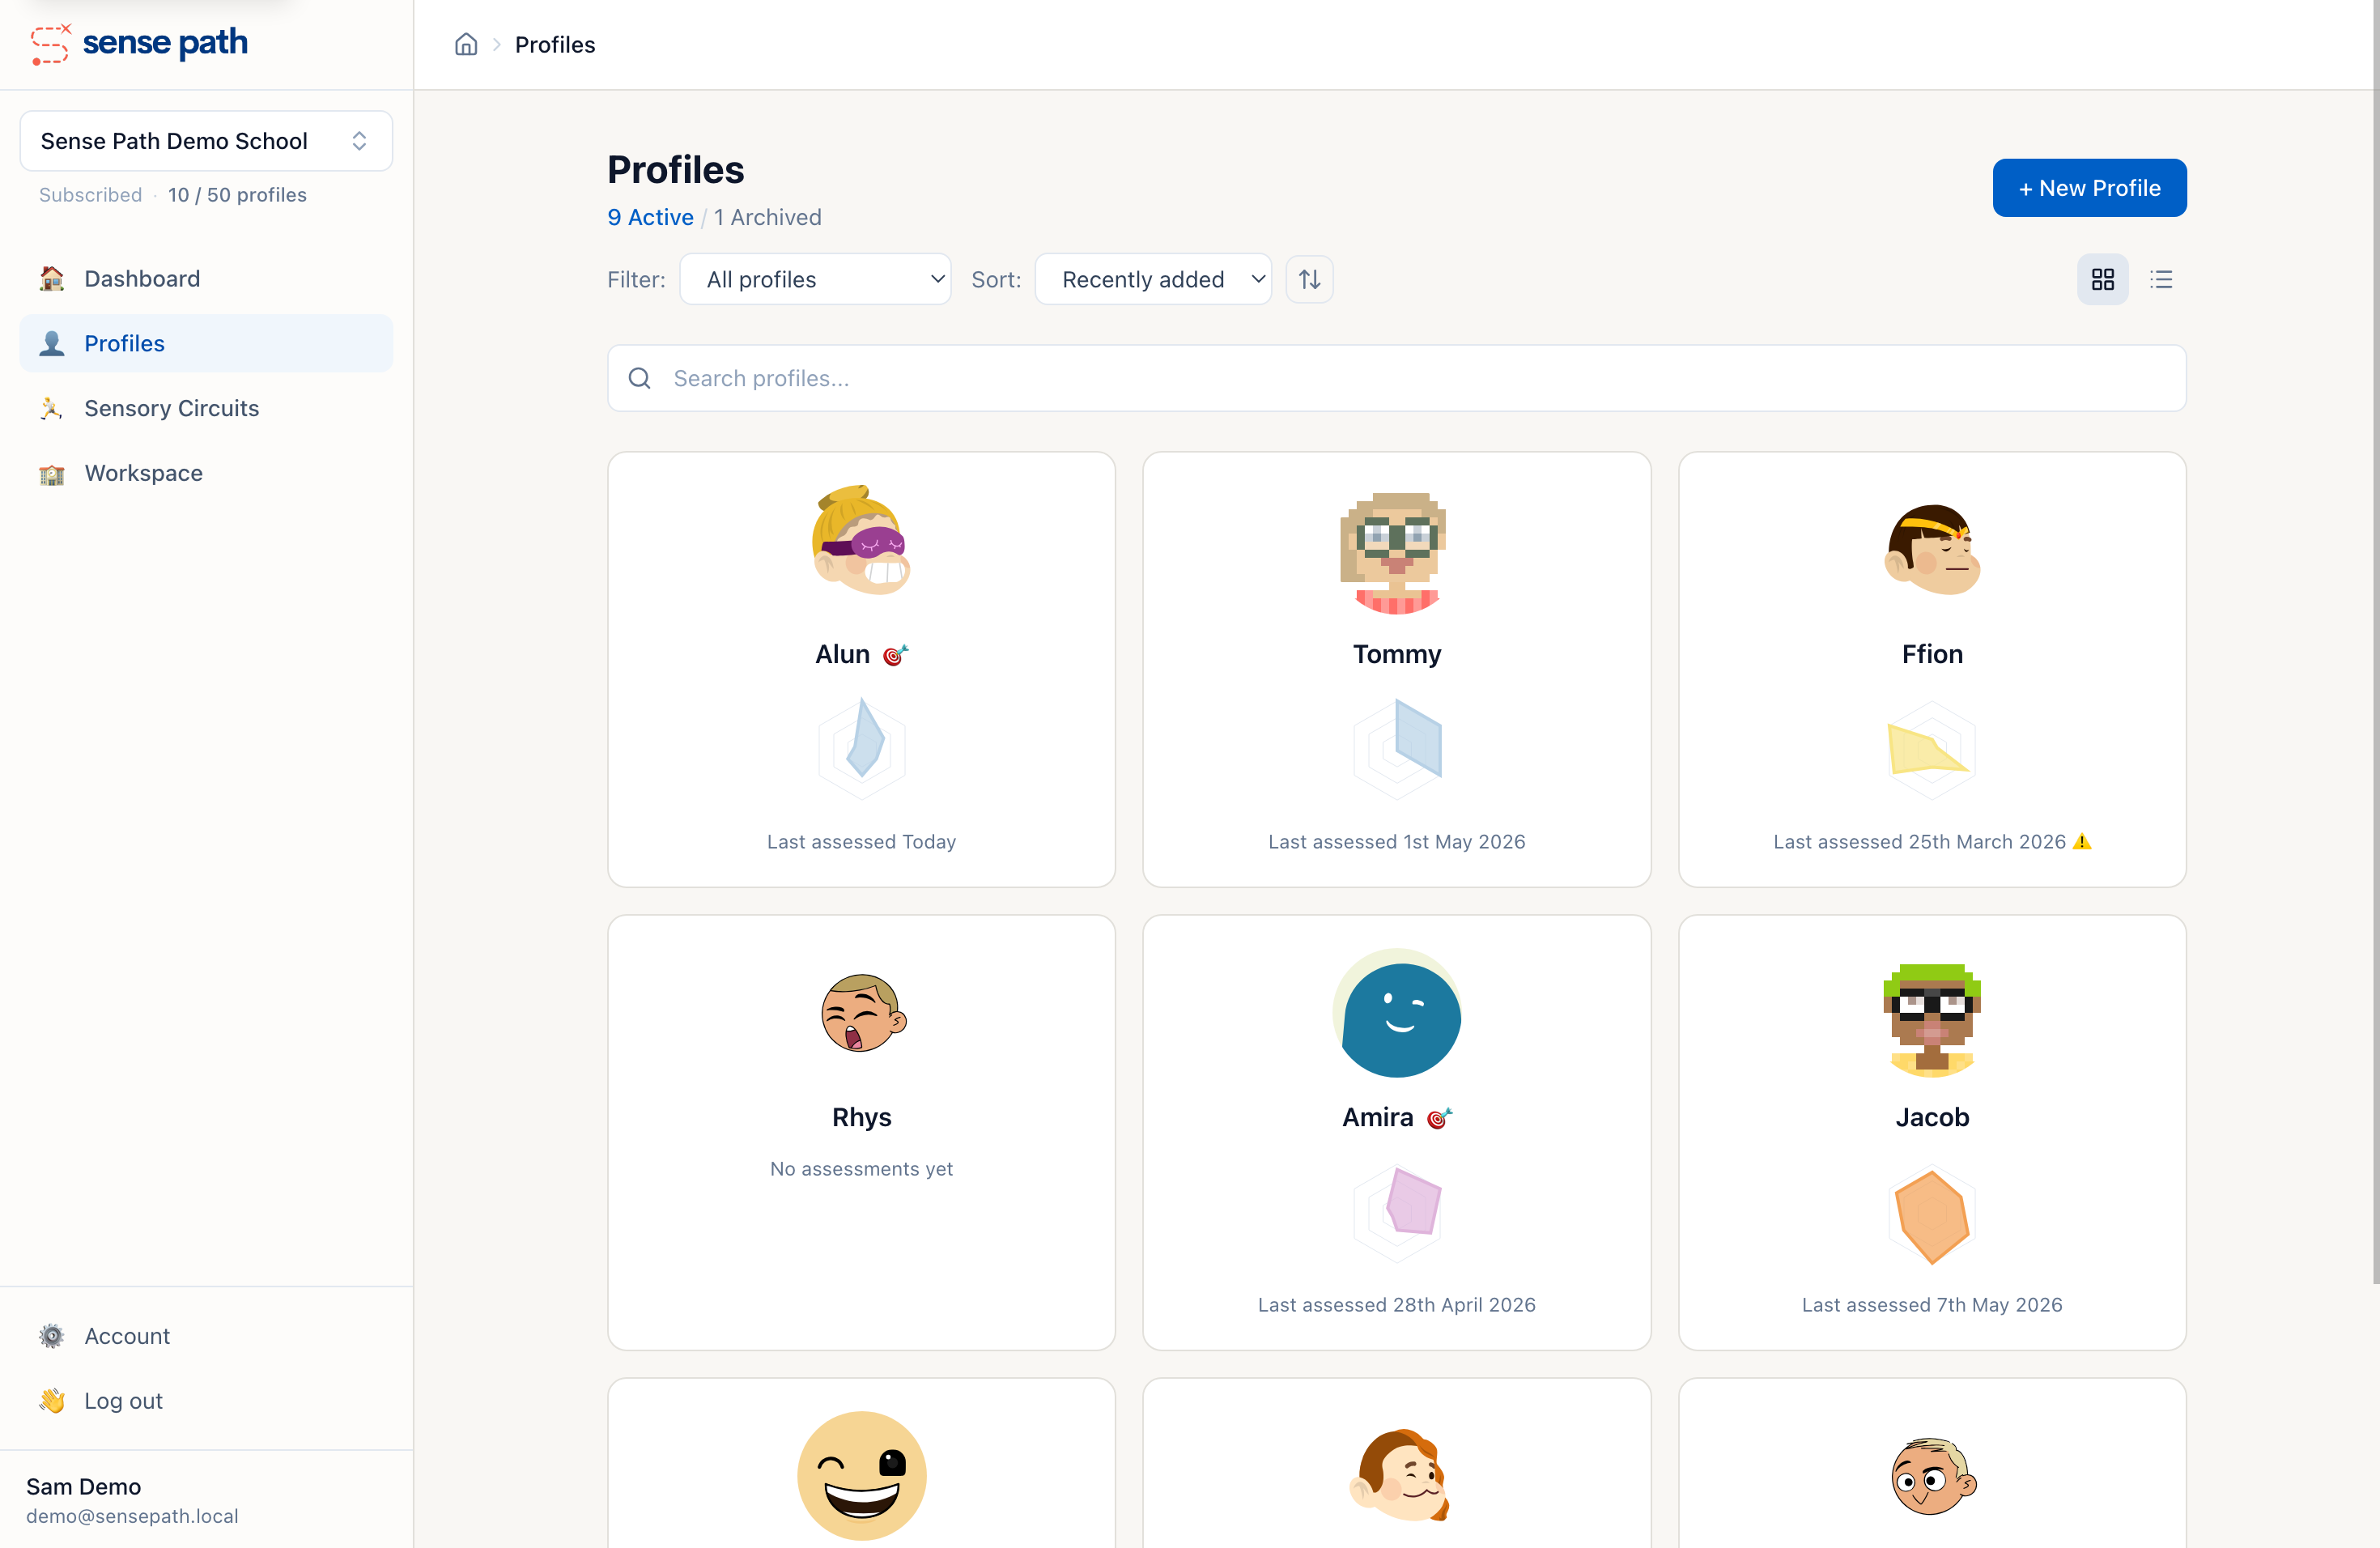Click the Subscribed status text
Image resolution: width=2380 pixels, height=1548 pixels.
point(90,194)
